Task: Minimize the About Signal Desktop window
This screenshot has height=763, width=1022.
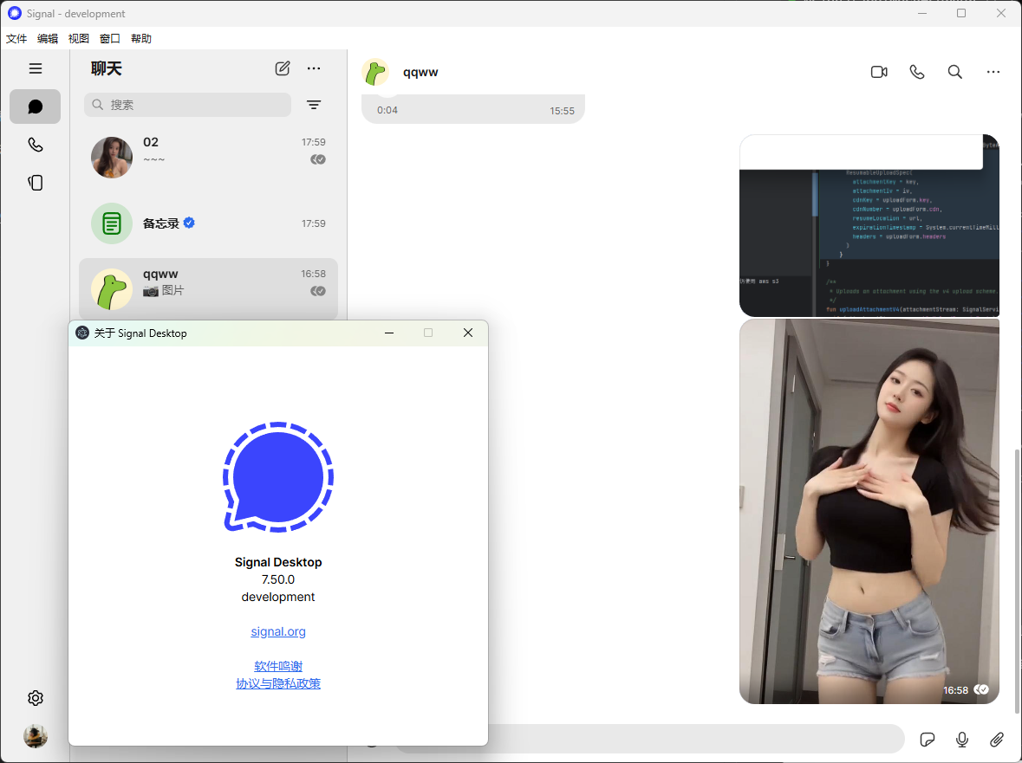Action: click(389, 333)
